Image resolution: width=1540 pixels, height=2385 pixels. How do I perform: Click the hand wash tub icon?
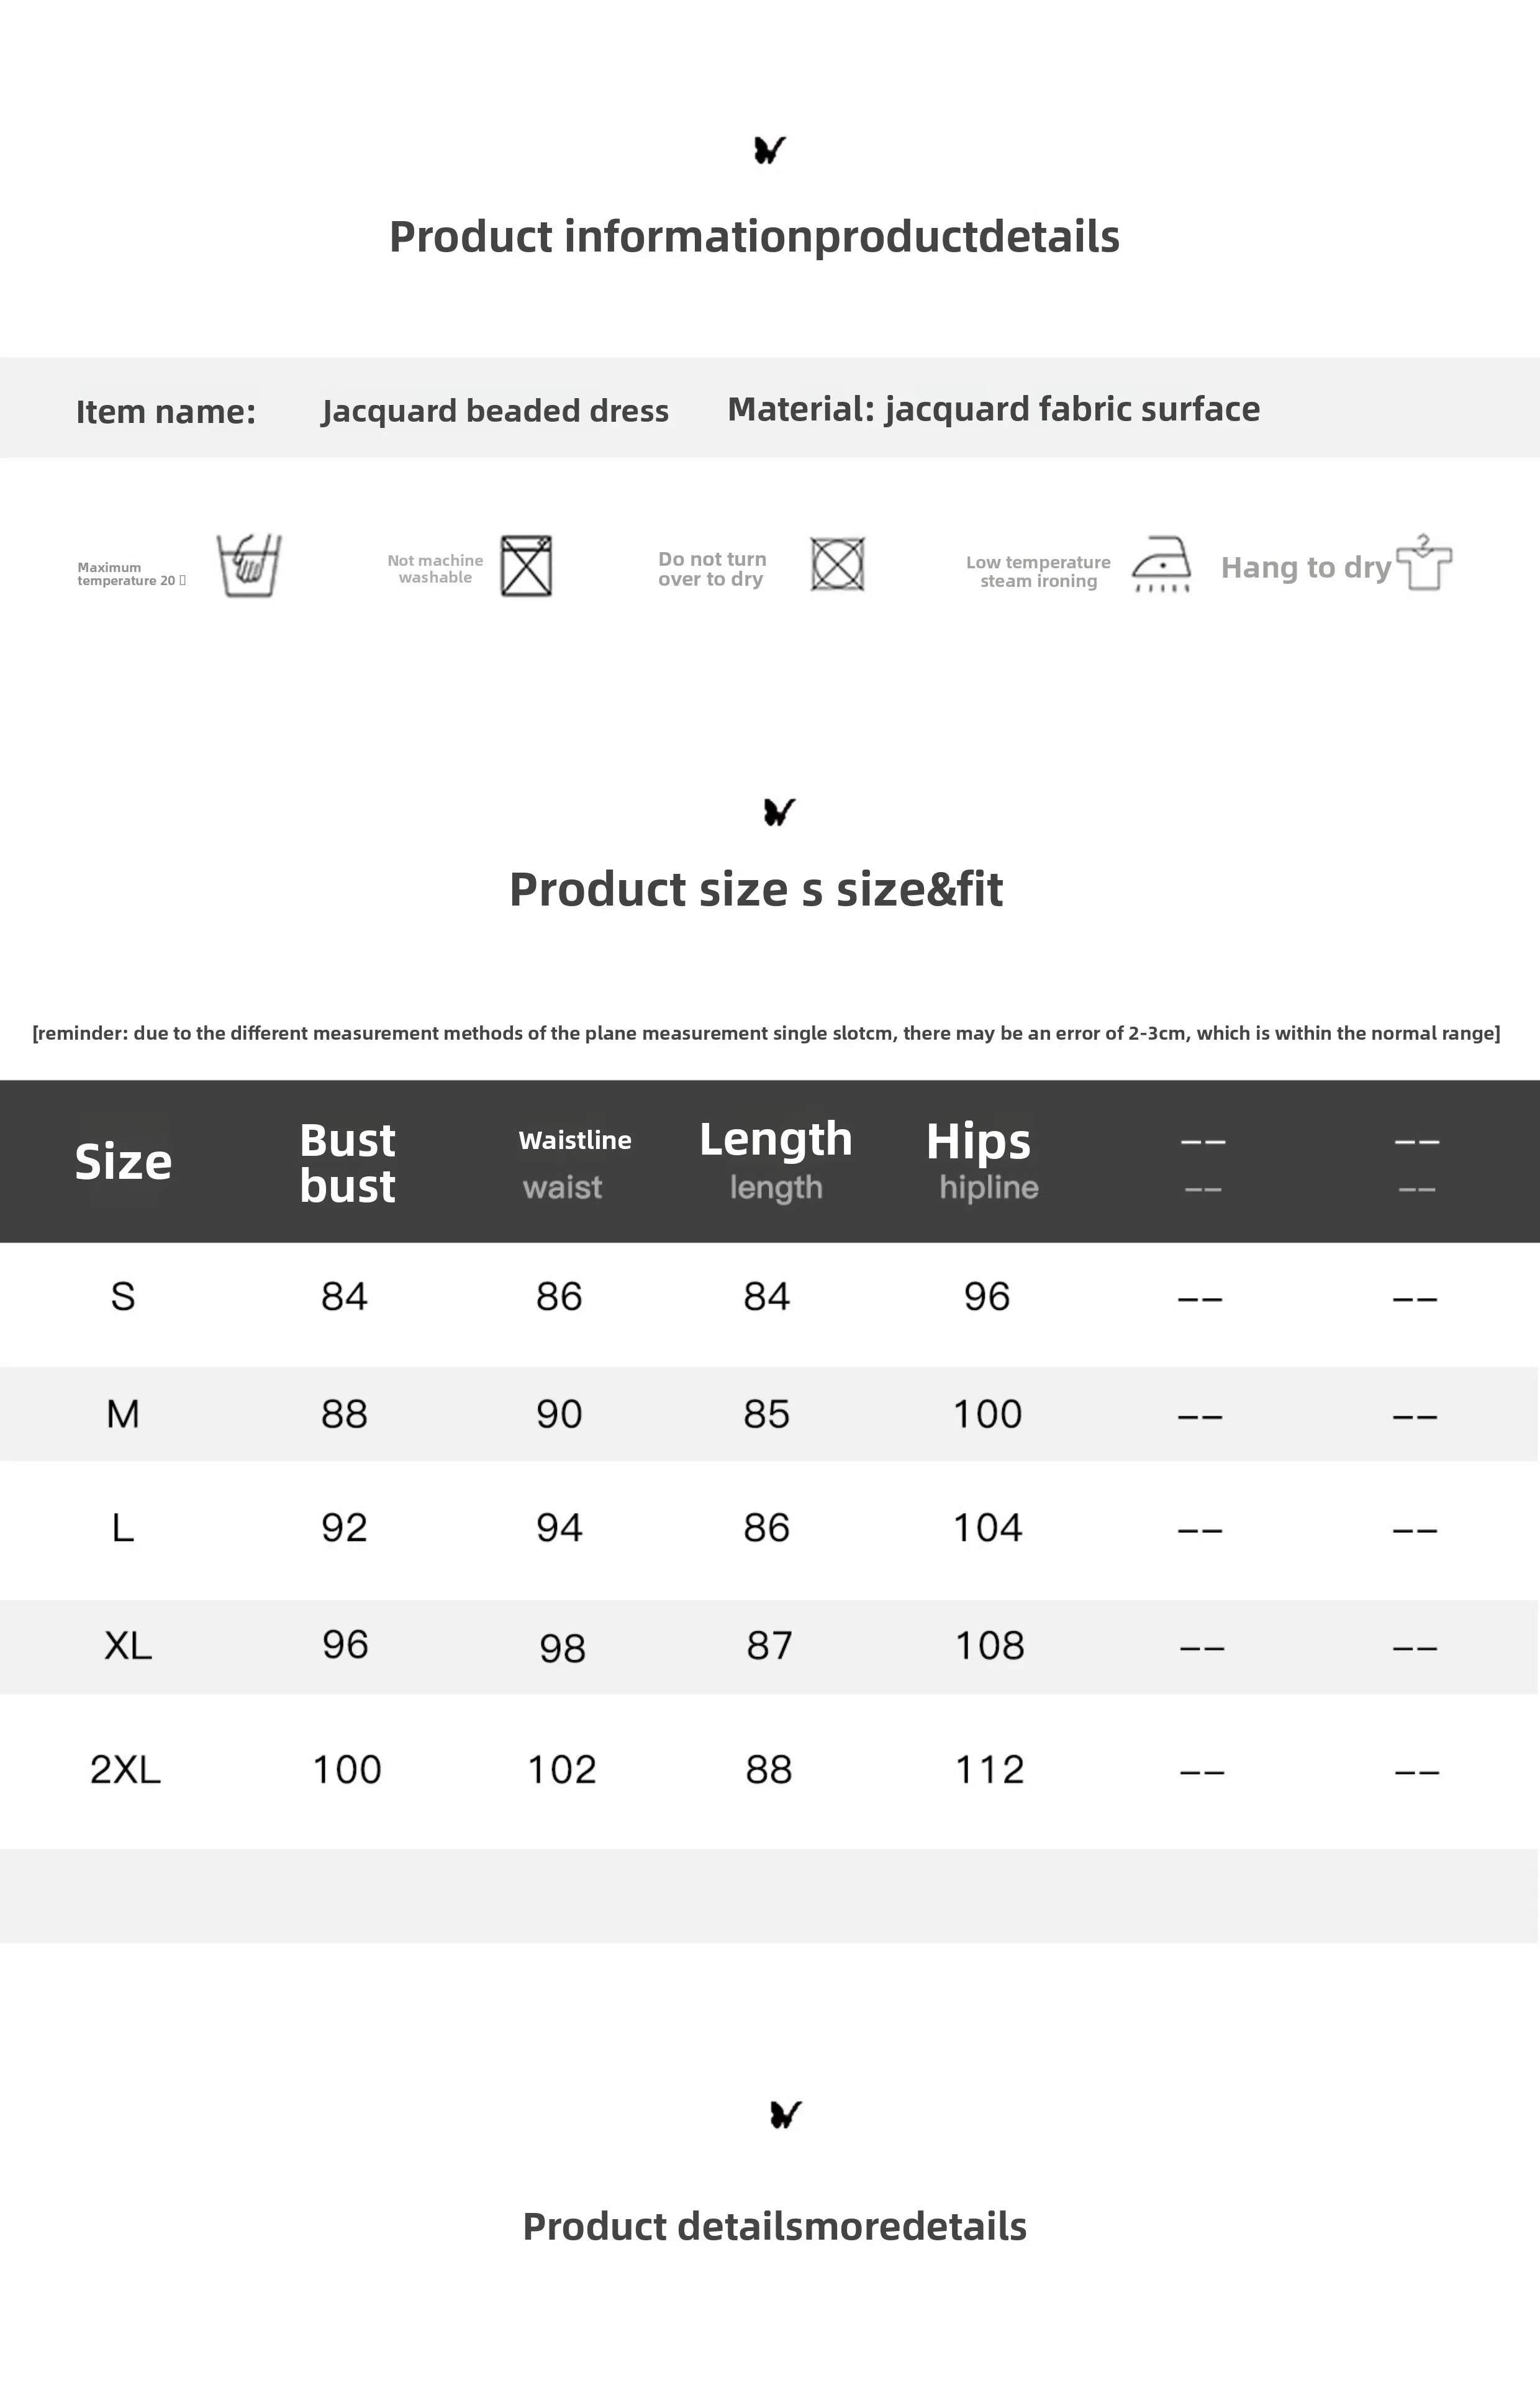249,566
